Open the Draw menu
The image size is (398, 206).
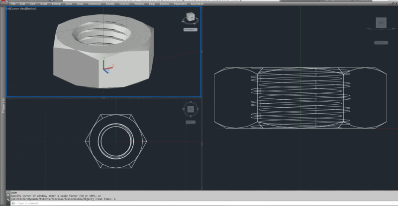(80, 4)
